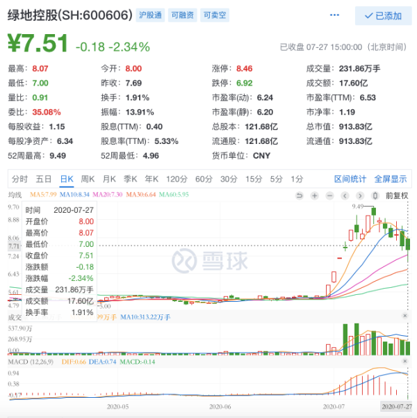Switch to the 15分 chart tab
This screenshot has width=417, height=418.
(x=254, y=179)
